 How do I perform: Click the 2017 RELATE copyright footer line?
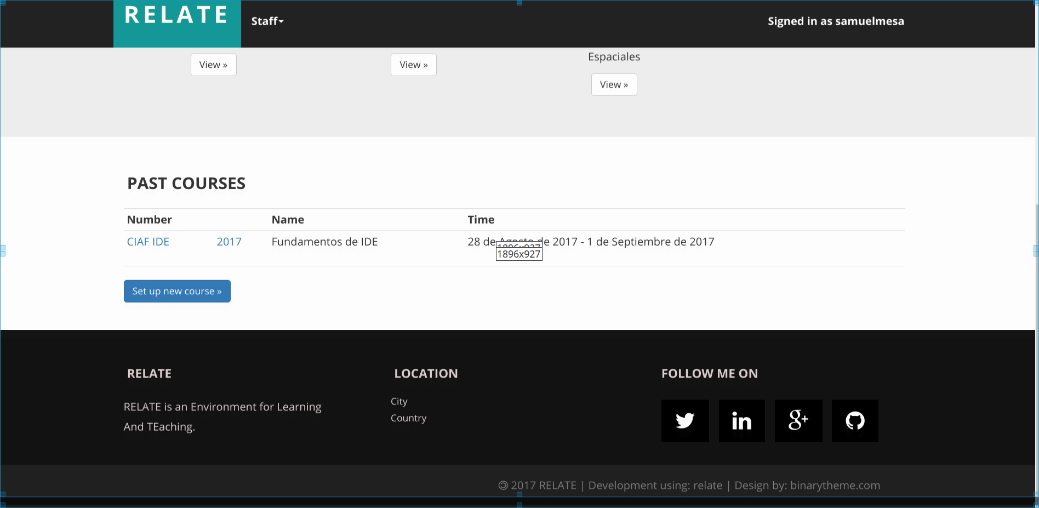tap(689, 486)
